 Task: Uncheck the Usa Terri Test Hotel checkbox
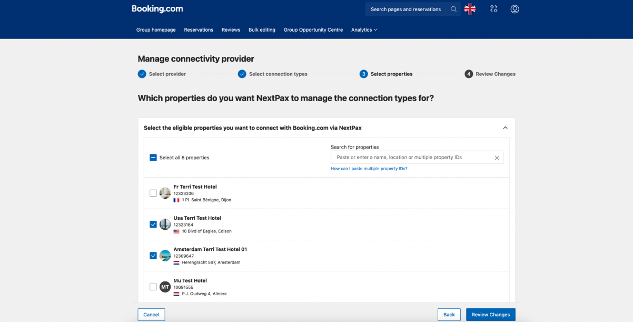(153, 224)
